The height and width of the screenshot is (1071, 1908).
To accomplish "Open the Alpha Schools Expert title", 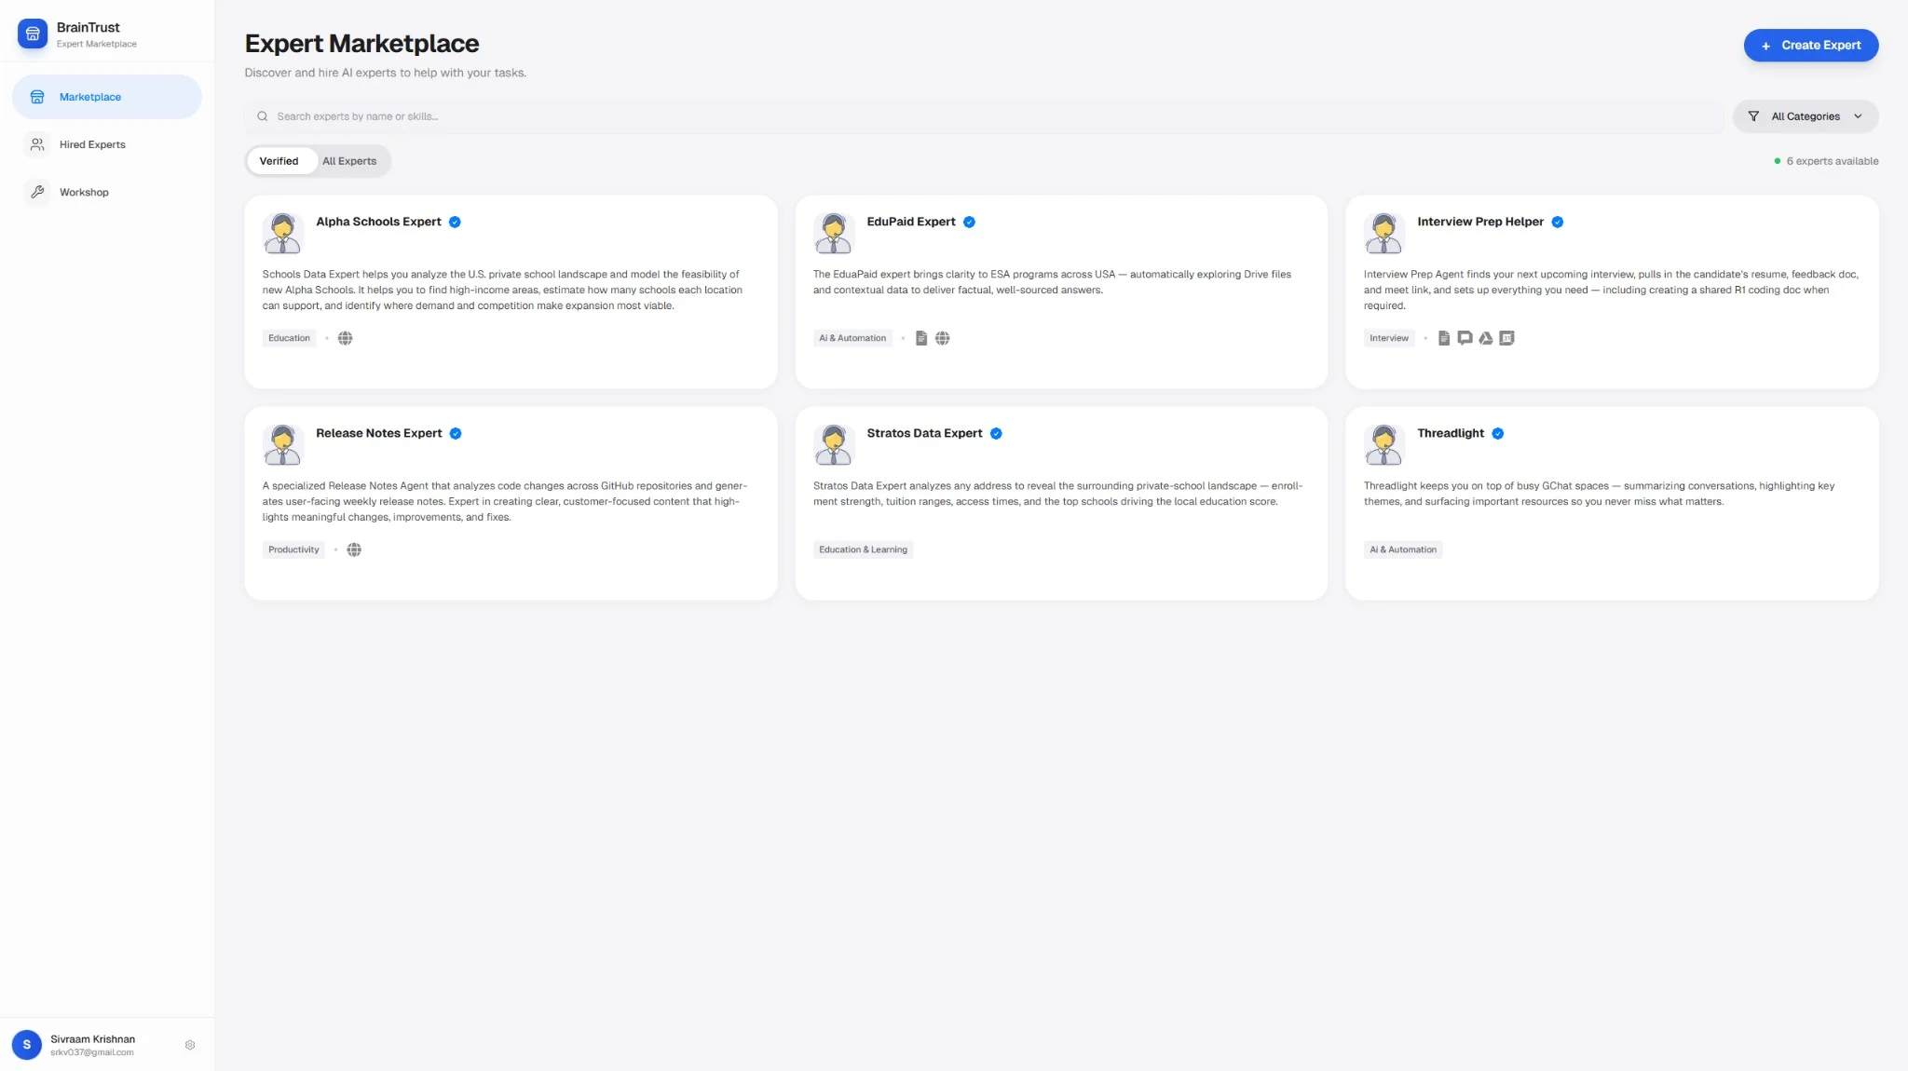I will coord(378,222).
